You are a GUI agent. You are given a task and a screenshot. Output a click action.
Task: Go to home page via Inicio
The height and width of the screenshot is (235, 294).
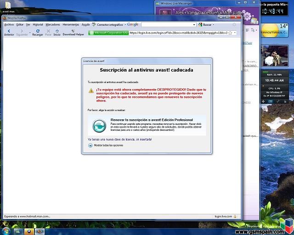57,33
